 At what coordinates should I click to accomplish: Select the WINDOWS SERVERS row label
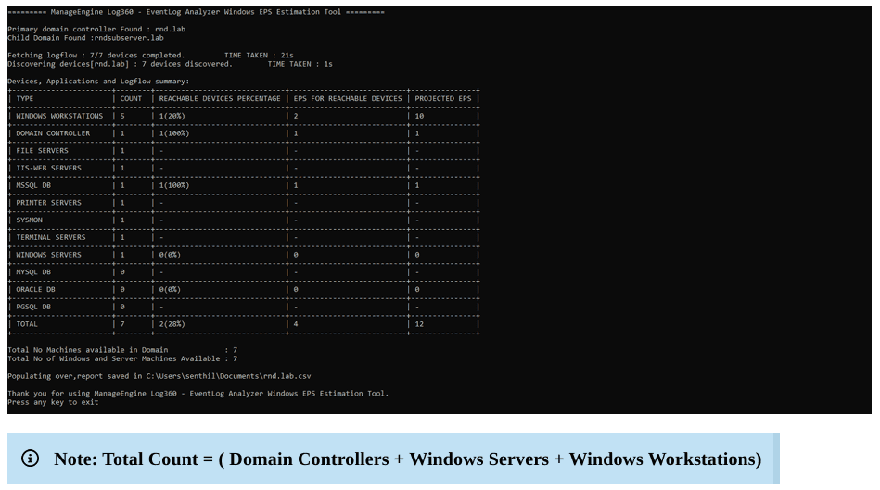tap(49, 255)
